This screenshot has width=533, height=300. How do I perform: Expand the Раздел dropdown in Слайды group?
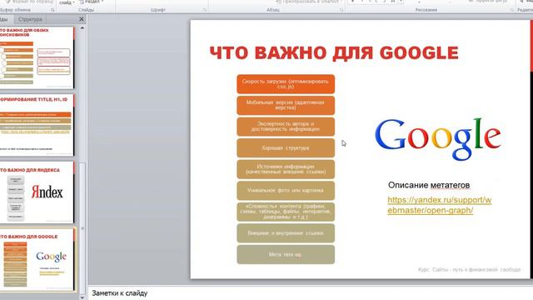[92, 2]
